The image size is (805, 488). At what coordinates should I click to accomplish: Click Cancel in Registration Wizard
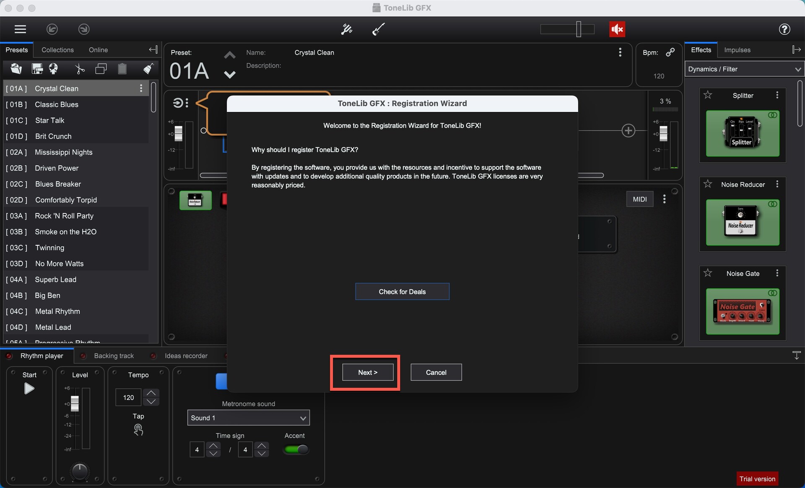(436, 372)
